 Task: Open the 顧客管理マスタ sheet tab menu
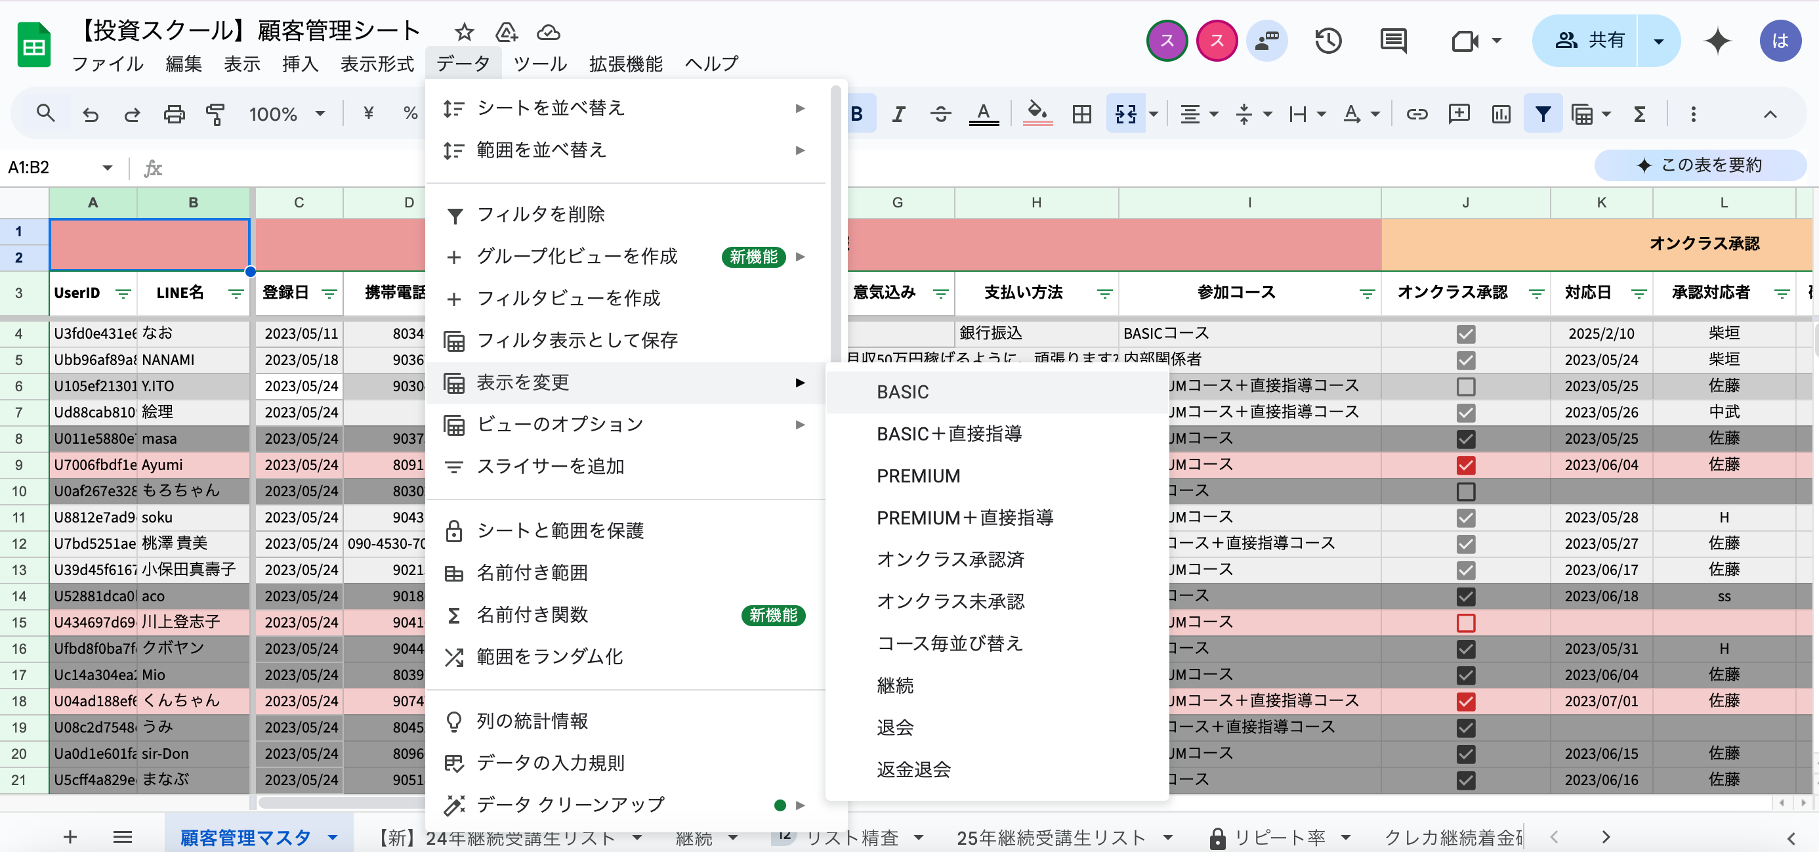[331, 838]
